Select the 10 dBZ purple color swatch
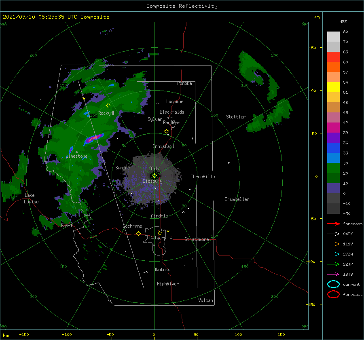Viewport: 364px width, 340px height. (333, 188)
